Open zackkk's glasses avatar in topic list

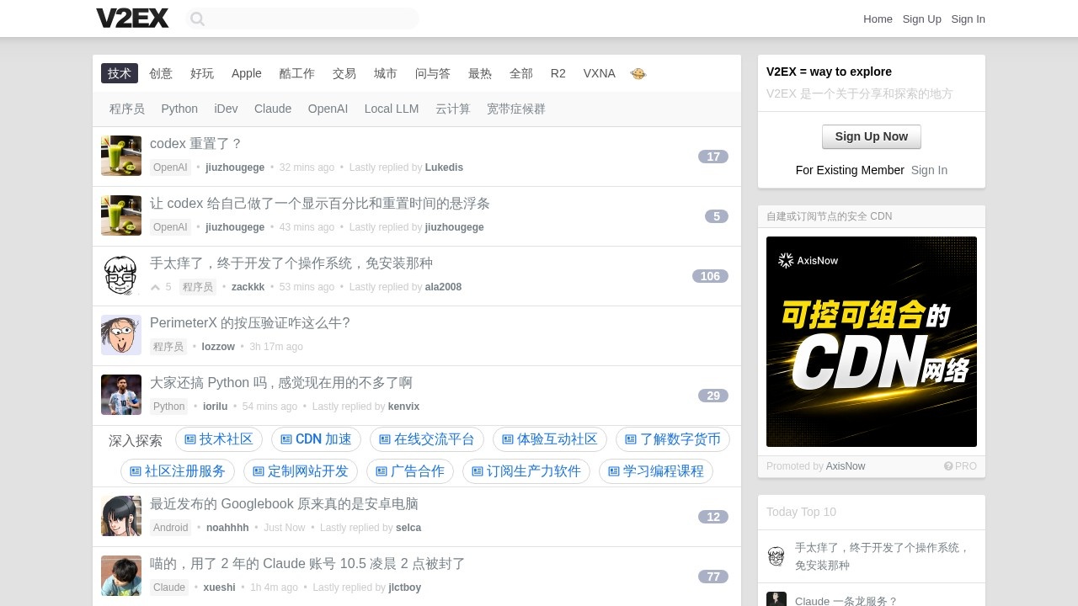[121, 275]
